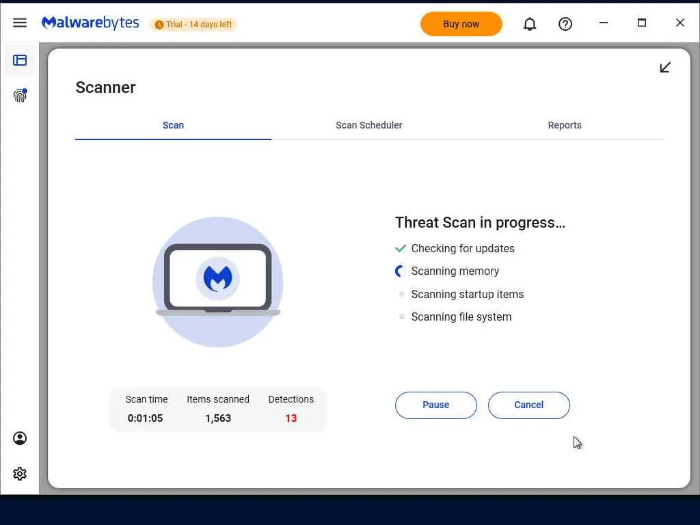The height and width of the screenshot is (525, 700).
Task: Open the settings gear icon
Action: point(20,474)
